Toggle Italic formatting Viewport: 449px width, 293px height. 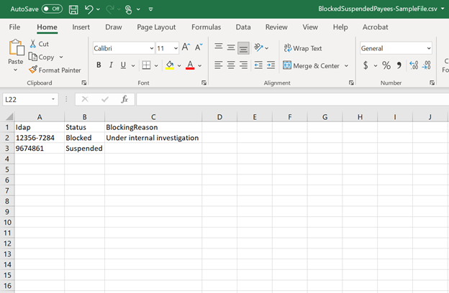111,65
